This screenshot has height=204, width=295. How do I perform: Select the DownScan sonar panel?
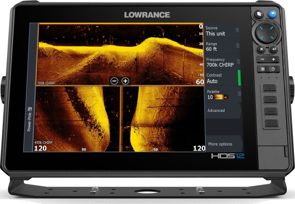point(120,54)
